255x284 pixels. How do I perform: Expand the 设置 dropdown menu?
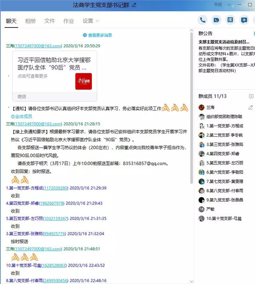click(x=90, y=21)
